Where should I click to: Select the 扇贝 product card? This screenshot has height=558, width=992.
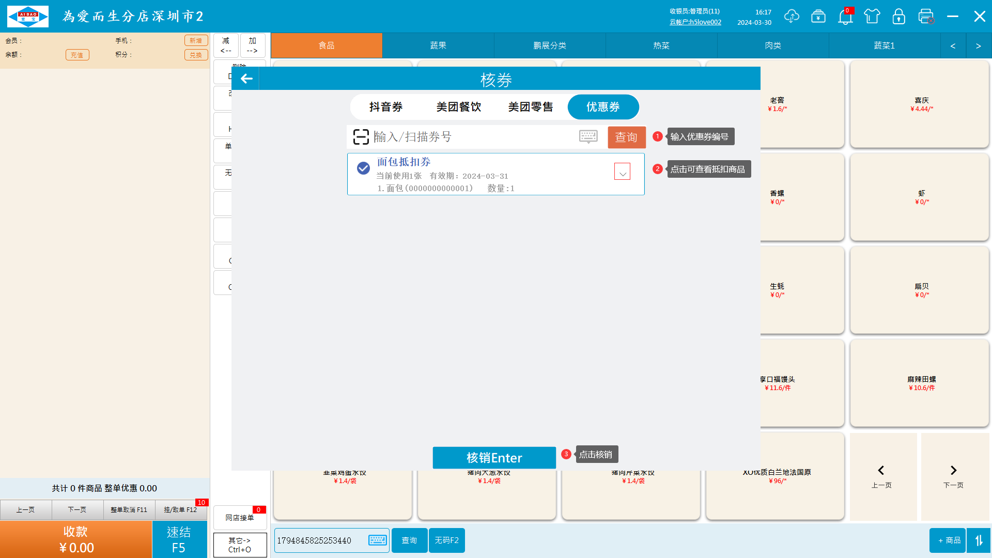click(x=920, y=290)
